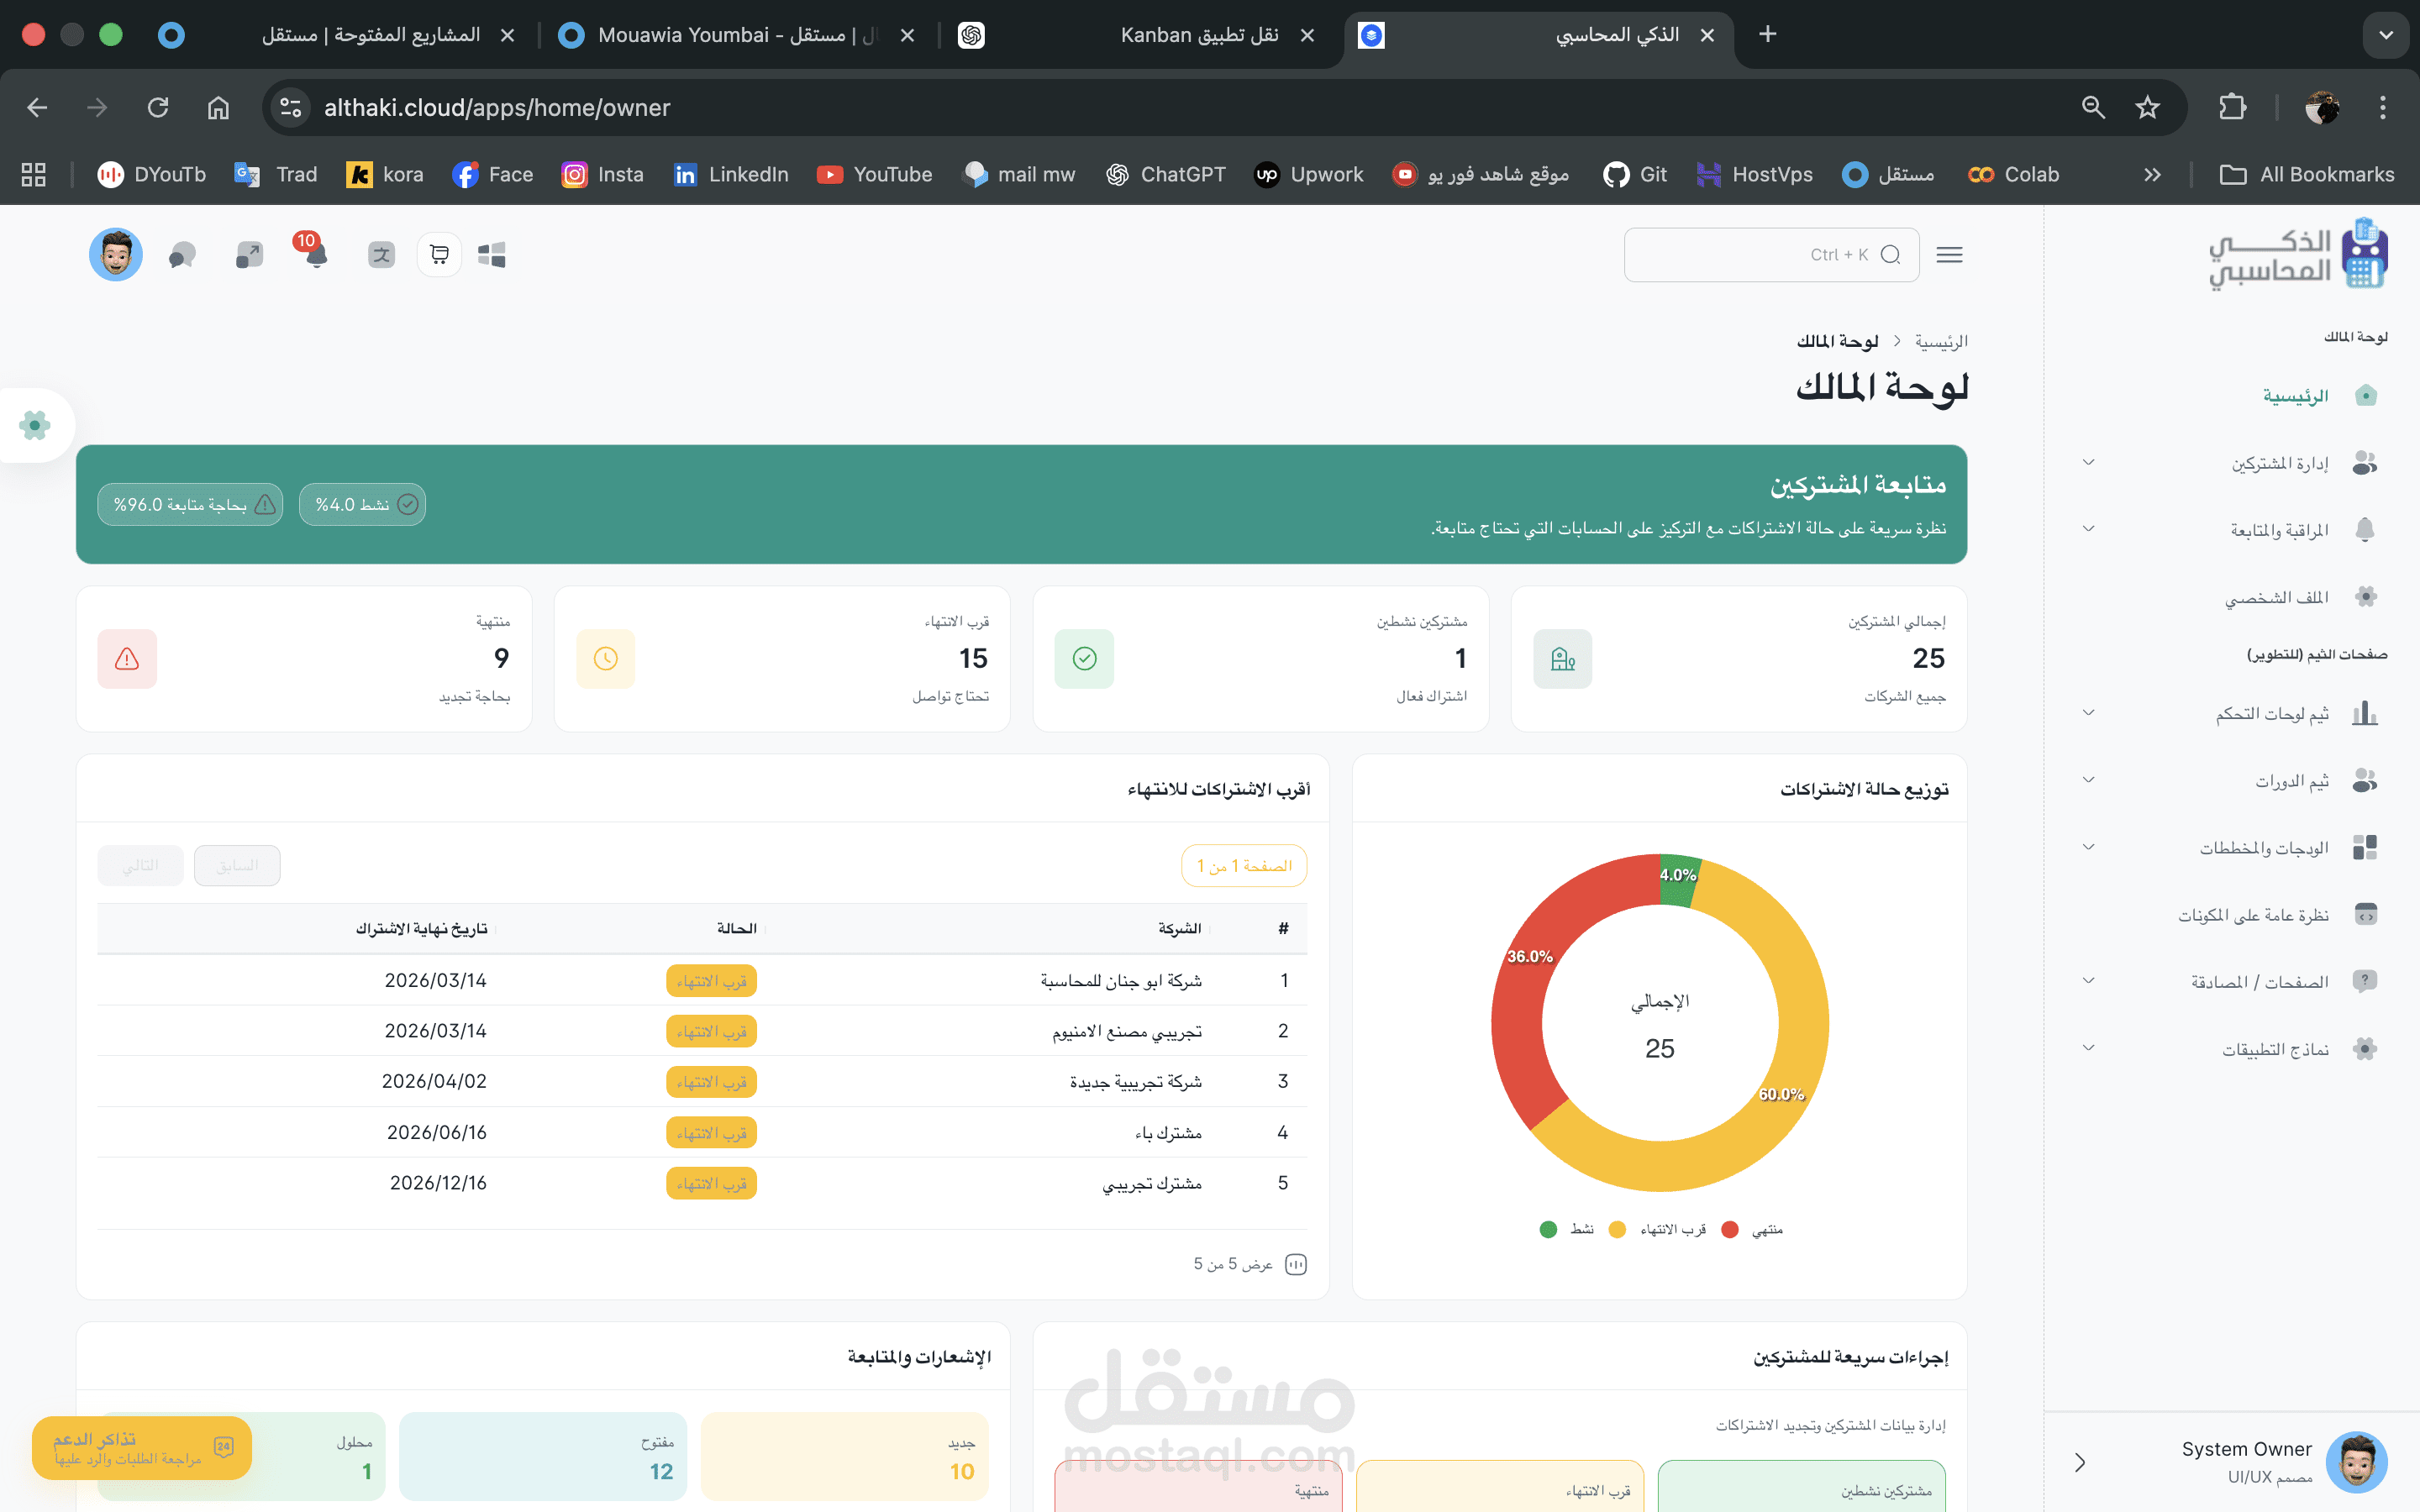This screenshot has height=1512, width=2420.
Task: Open the user avatar in the top toolbar
Action: [115, 254]
